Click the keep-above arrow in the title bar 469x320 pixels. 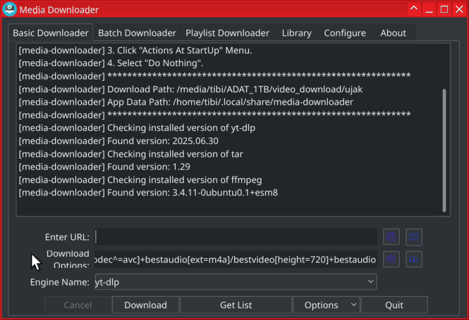414,9
